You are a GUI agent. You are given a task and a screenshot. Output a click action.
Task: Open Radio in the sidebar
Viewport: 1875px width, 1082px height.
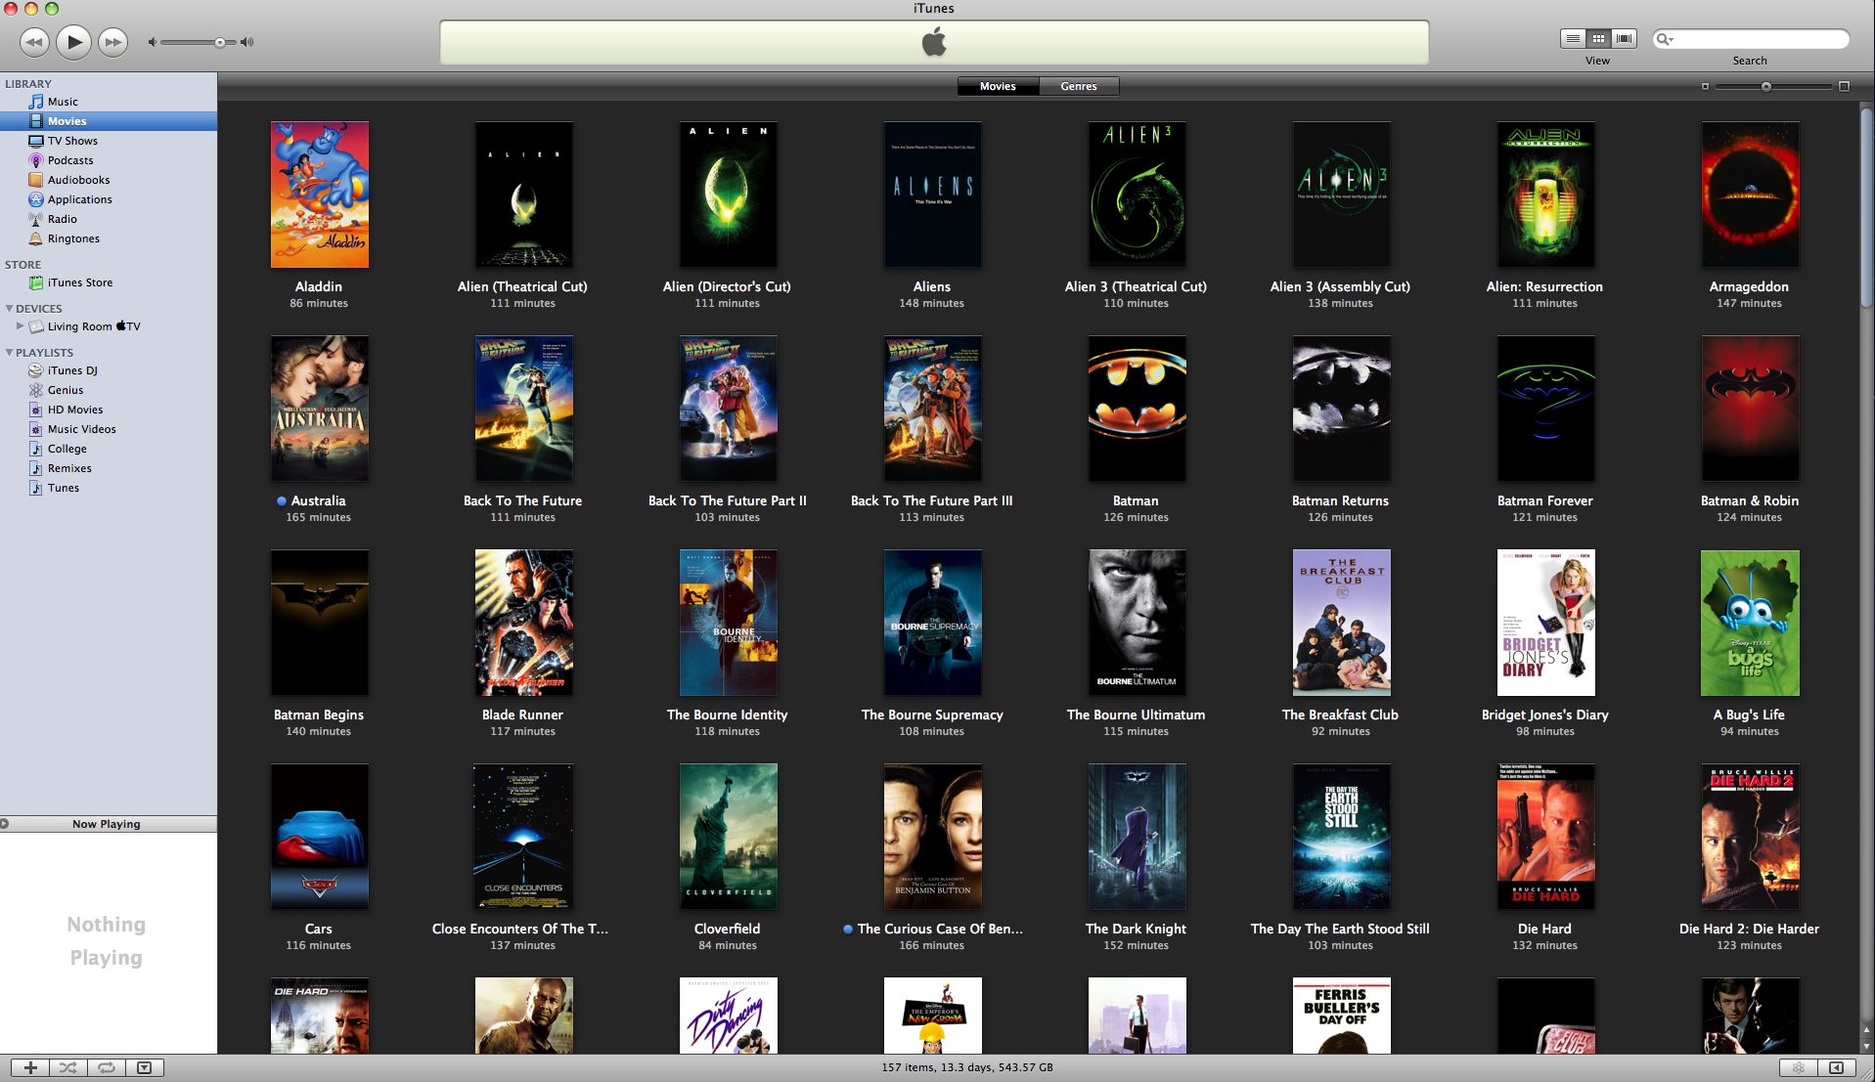[x=109, y=219]
